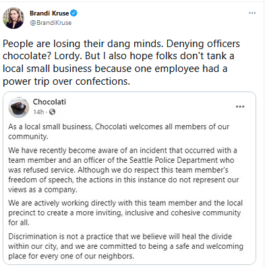Image resolution: width=265 pixels, height=267 pixels.
Task: Click the "views as a company" line
Action: point(42,190)
